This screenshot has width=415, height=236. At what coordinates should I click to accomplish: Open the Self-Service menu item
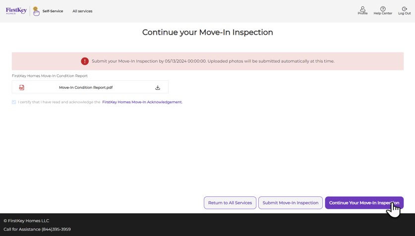point(53,11)
